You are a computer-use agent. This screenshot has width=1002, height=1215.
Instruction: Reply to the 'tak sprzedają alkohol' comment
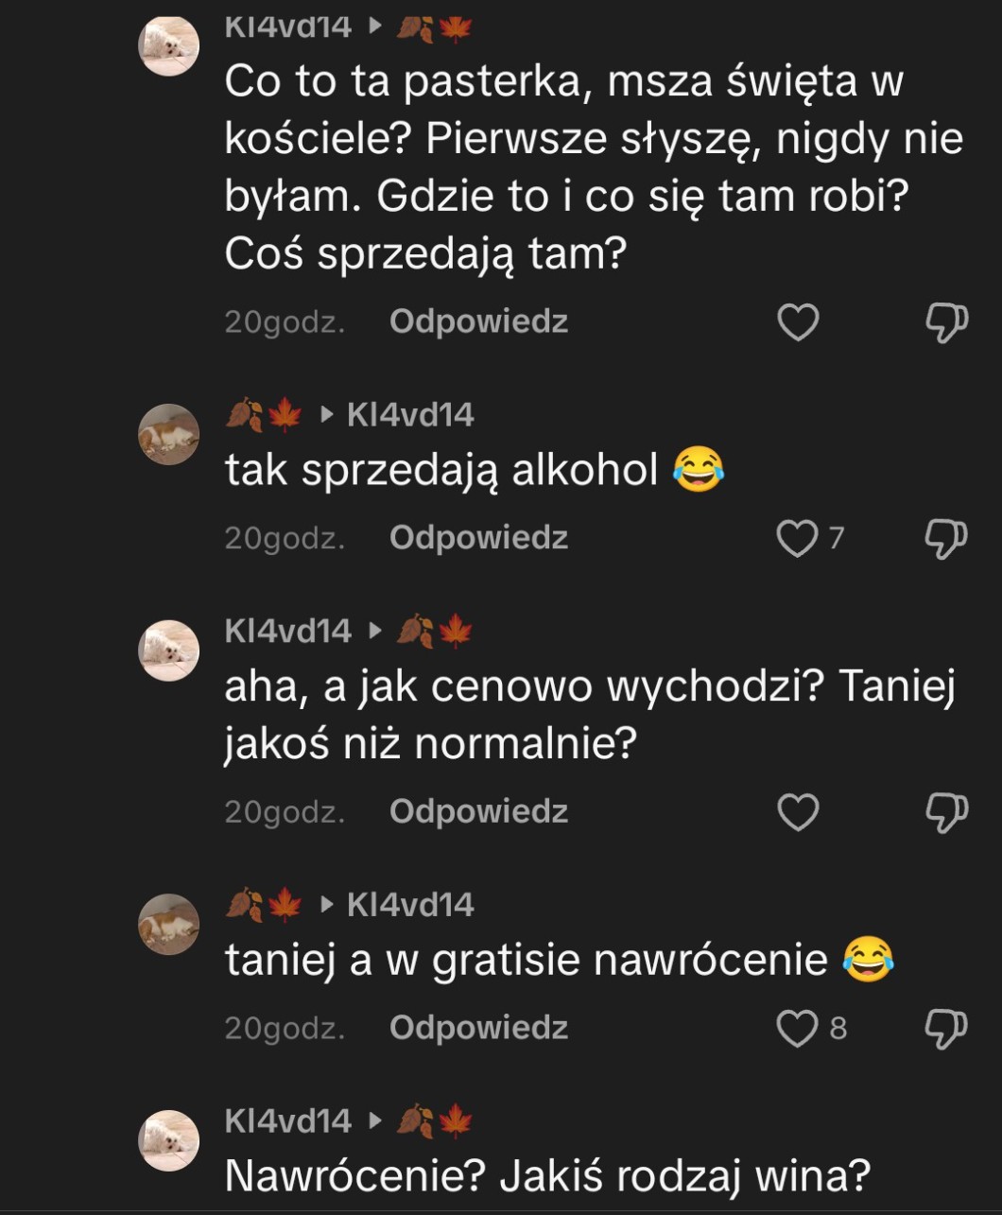tap(478, 538)
